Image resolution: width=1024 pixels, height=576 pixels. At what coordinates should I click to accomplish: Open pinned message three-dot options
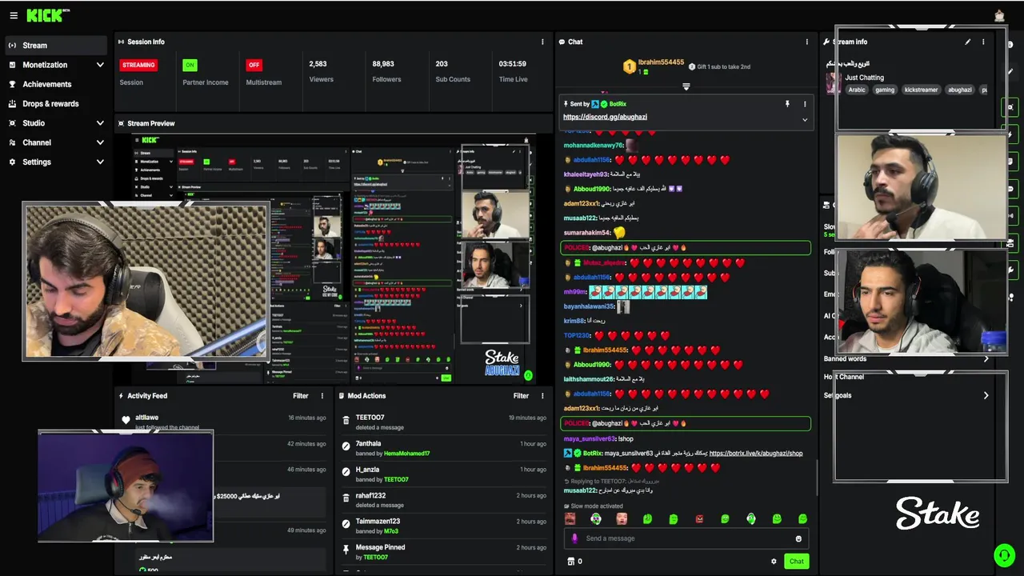(x=805, y=104)
